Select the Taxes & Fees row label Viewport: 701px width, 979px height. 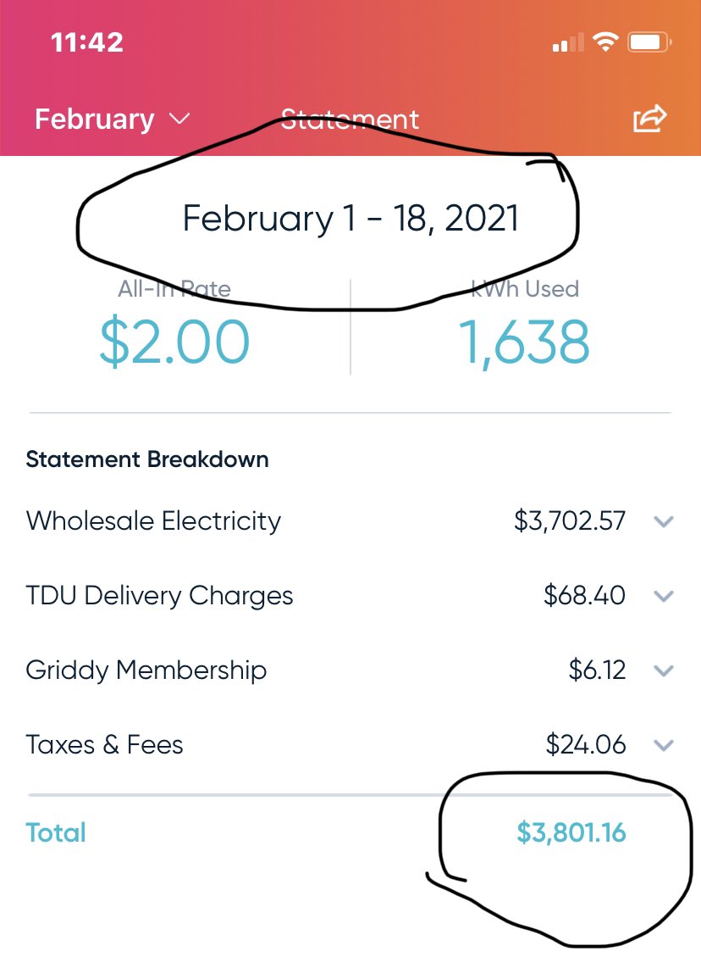(105, 744)
